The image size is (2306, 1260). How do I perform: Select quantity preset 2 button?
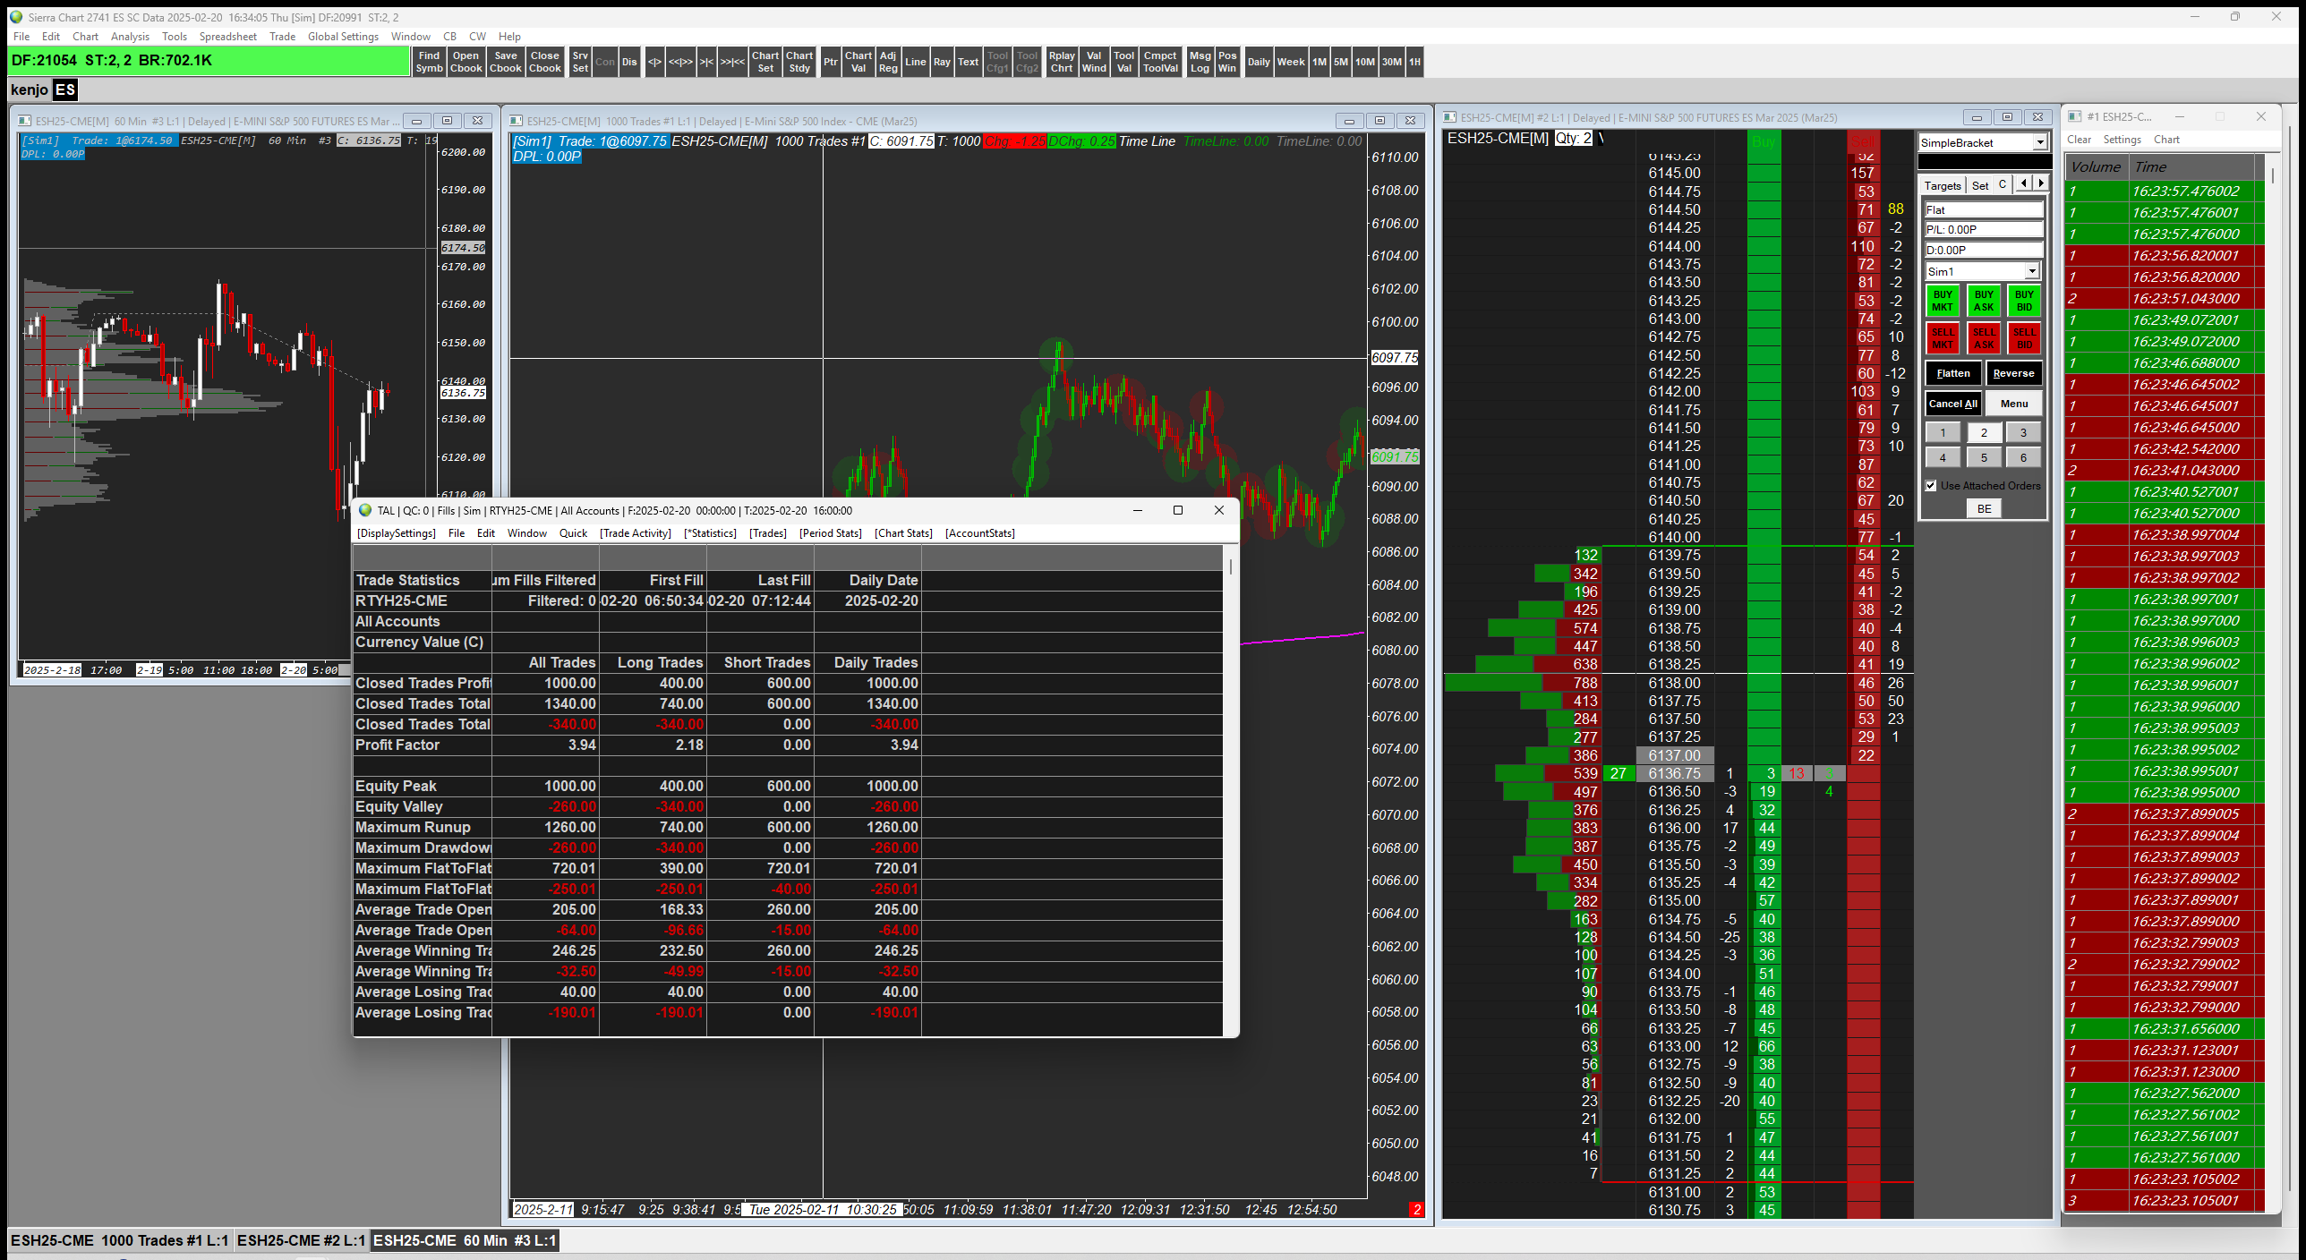pyautogui.click(x=1983, y=433)
